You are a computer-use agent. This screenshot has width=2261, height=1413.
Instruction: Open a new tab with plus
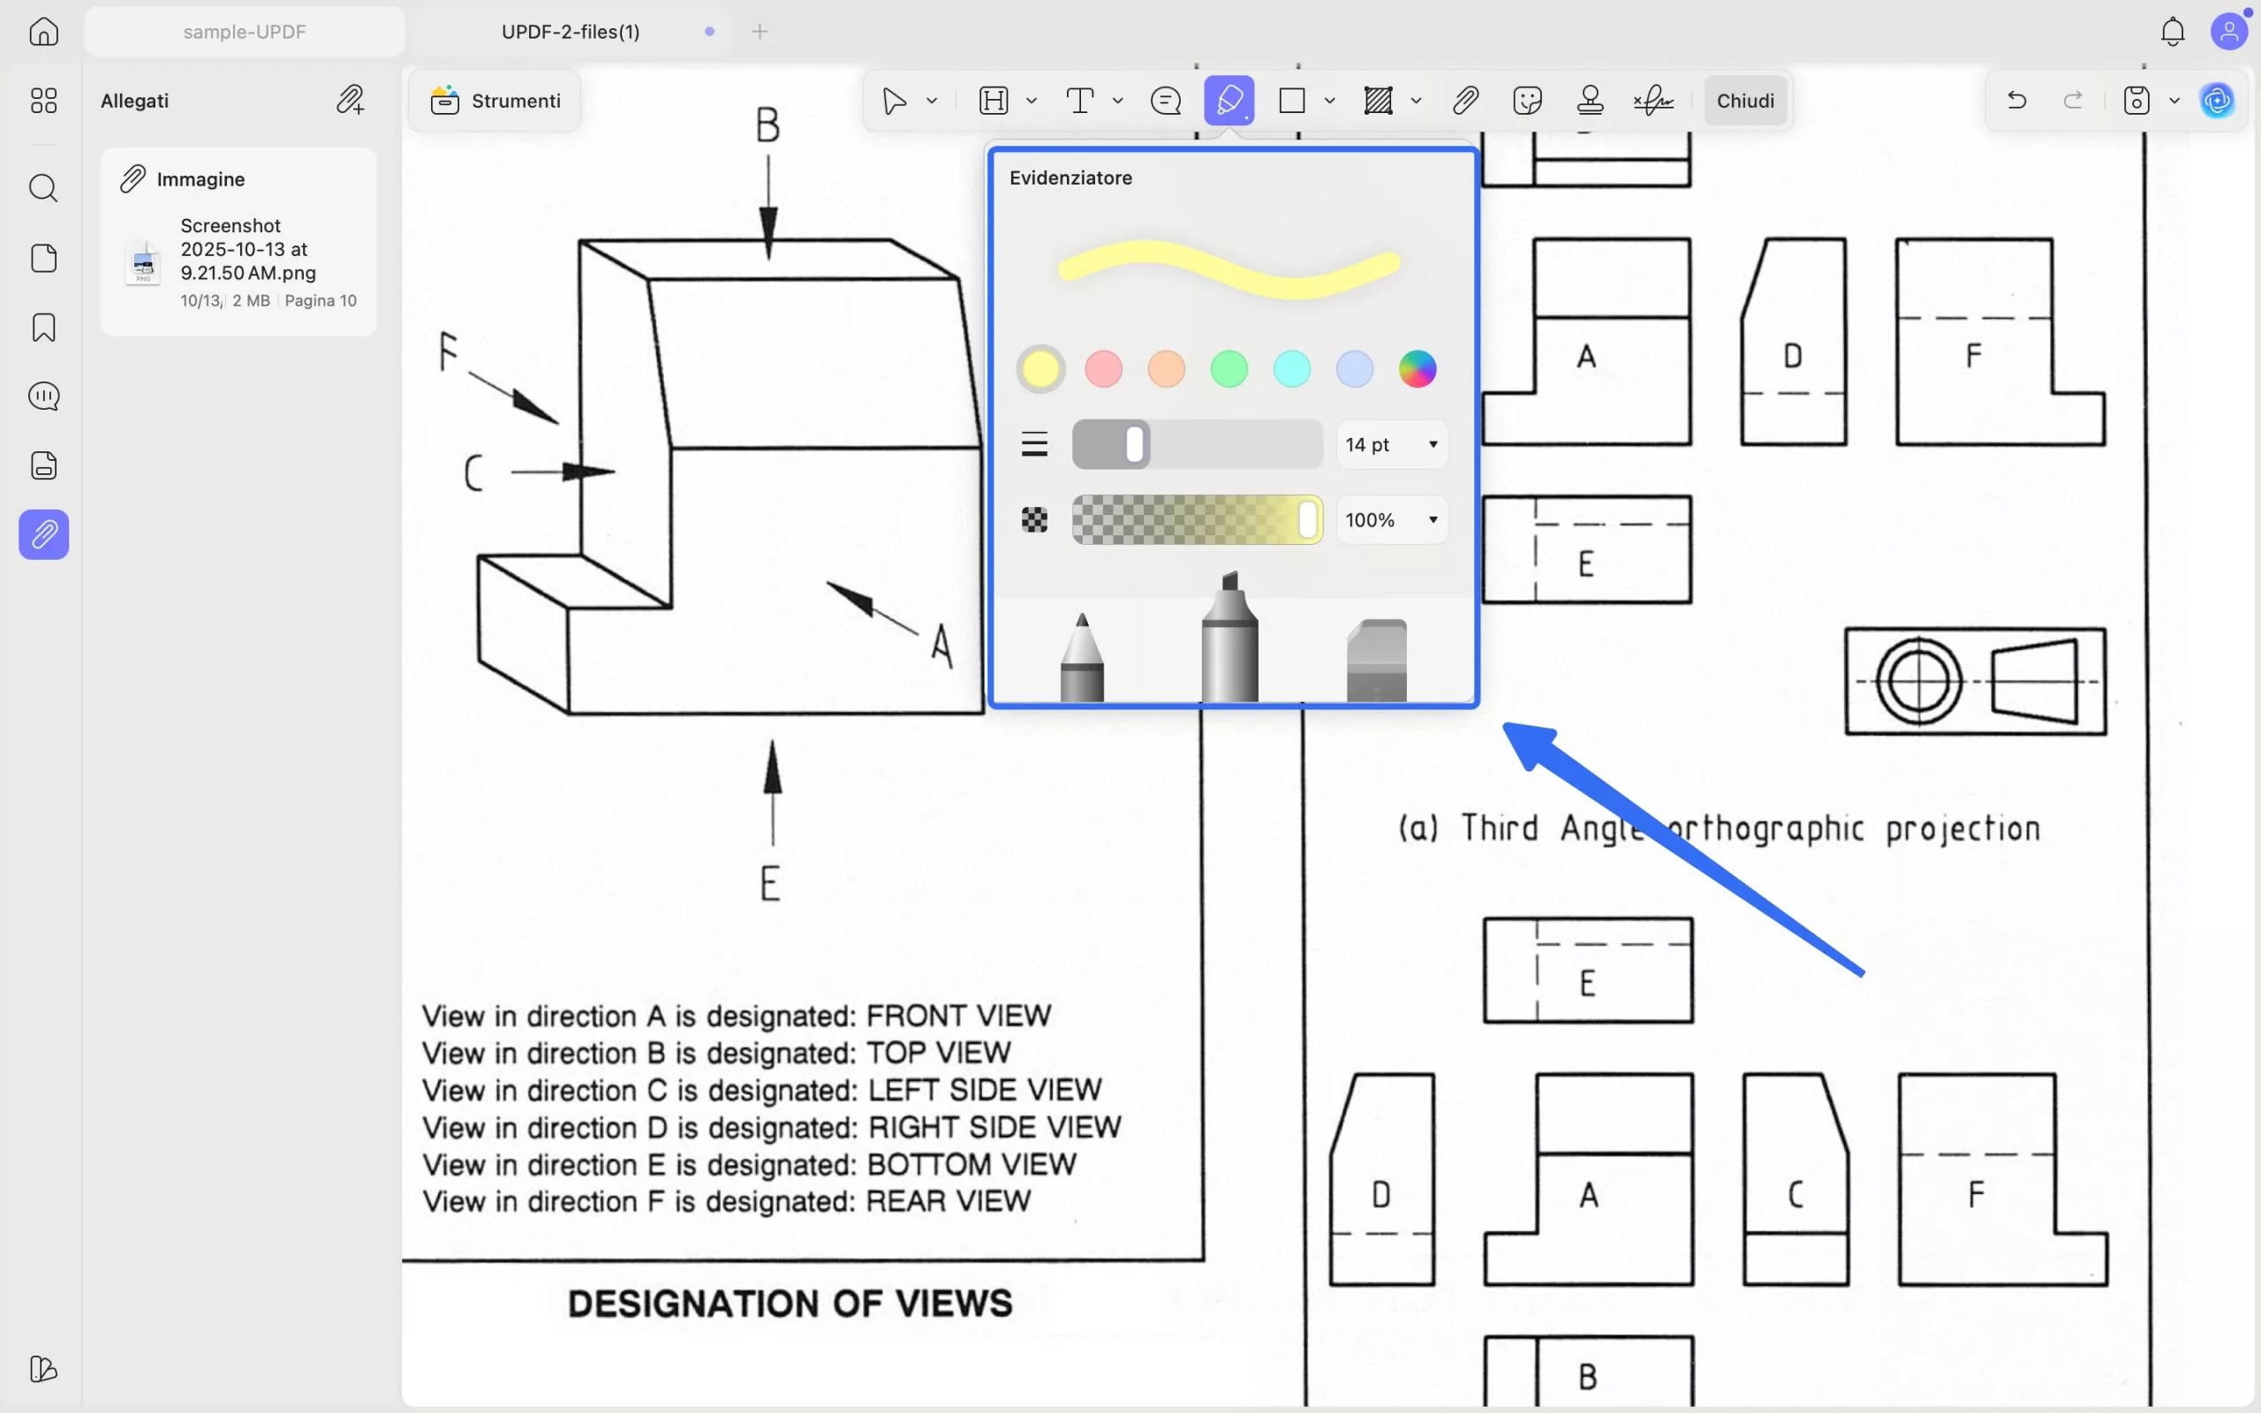point(760,32)
